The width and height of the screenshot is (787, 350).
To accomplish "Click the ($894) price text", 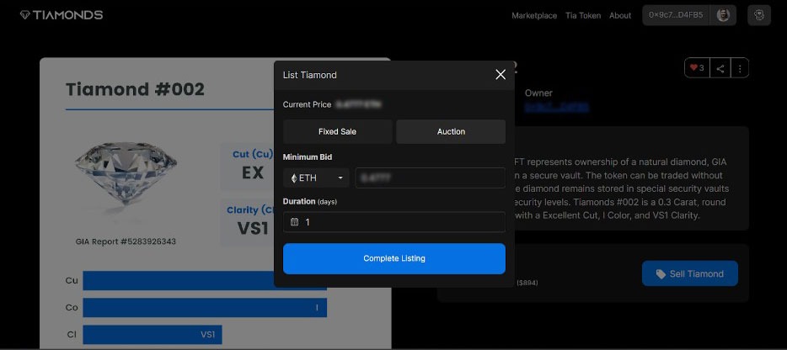I will (527, 283).
